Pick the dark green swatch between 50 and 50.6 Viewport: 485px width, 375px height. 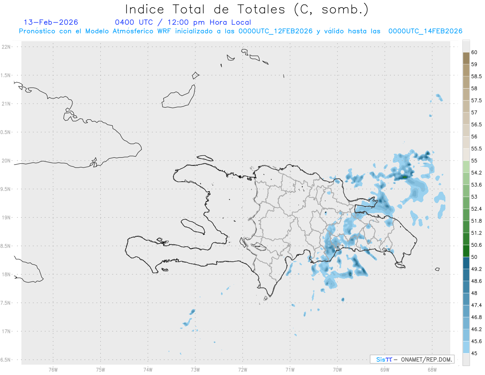[x=466, y=251]
